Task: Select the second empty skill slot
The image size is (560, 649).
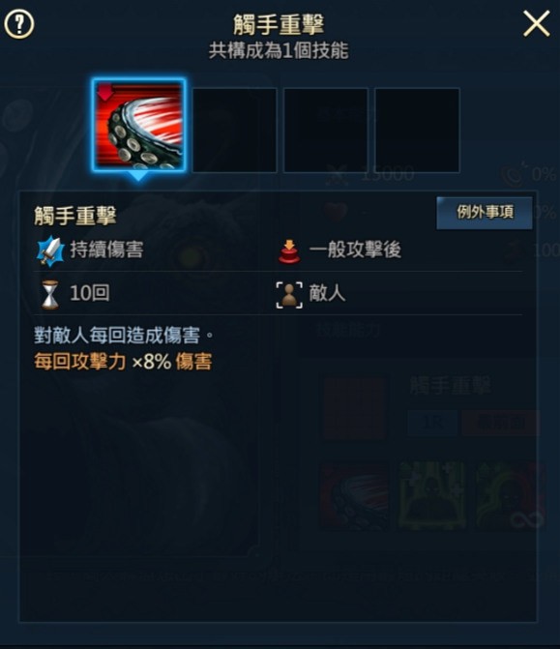Action: click(235, 130)
